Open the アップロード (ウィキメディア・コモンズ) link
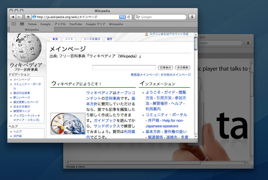 coord(27,118)
